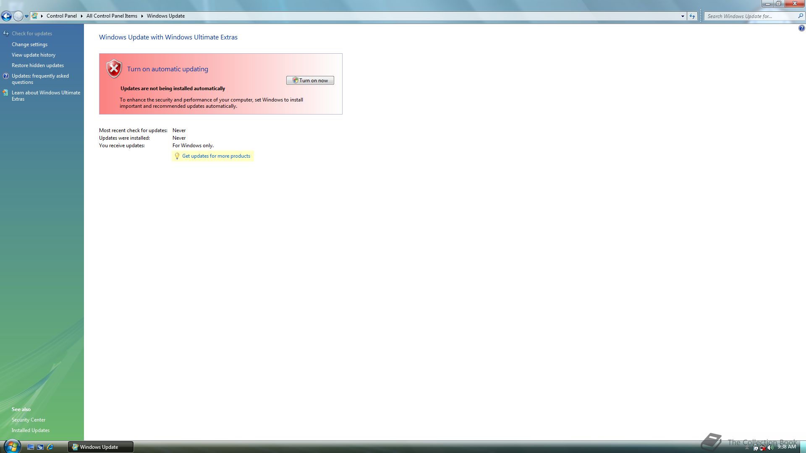Click Check for updates in the sidebar

[32, 34]
